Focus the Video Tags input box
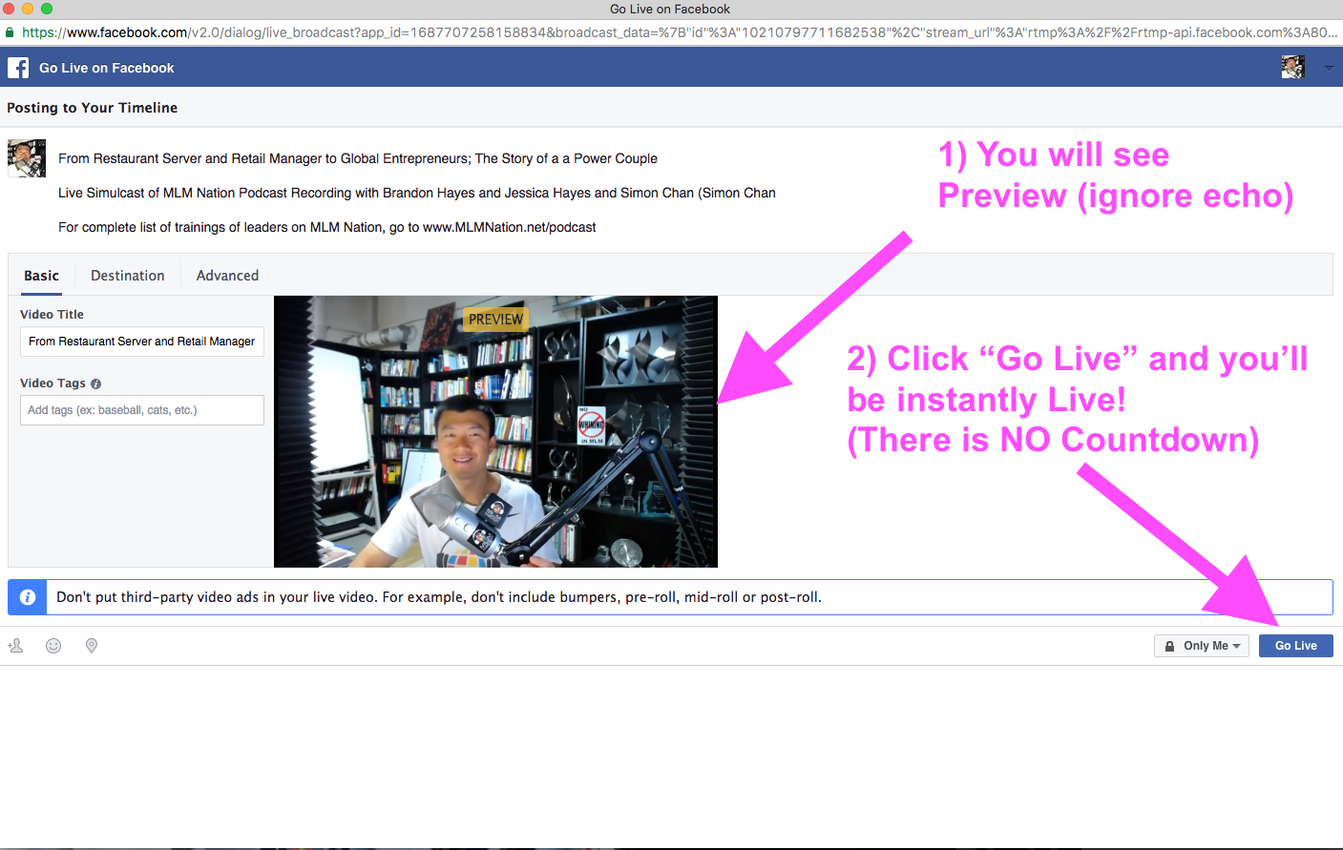 click(141, 410)
